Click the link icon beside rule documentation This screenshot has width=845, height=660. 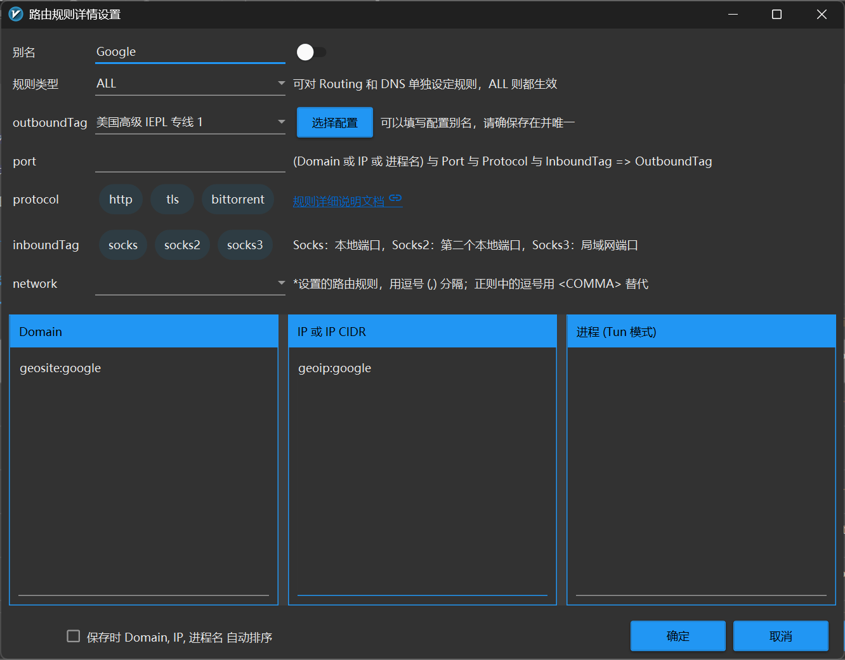tap(396, 198)
